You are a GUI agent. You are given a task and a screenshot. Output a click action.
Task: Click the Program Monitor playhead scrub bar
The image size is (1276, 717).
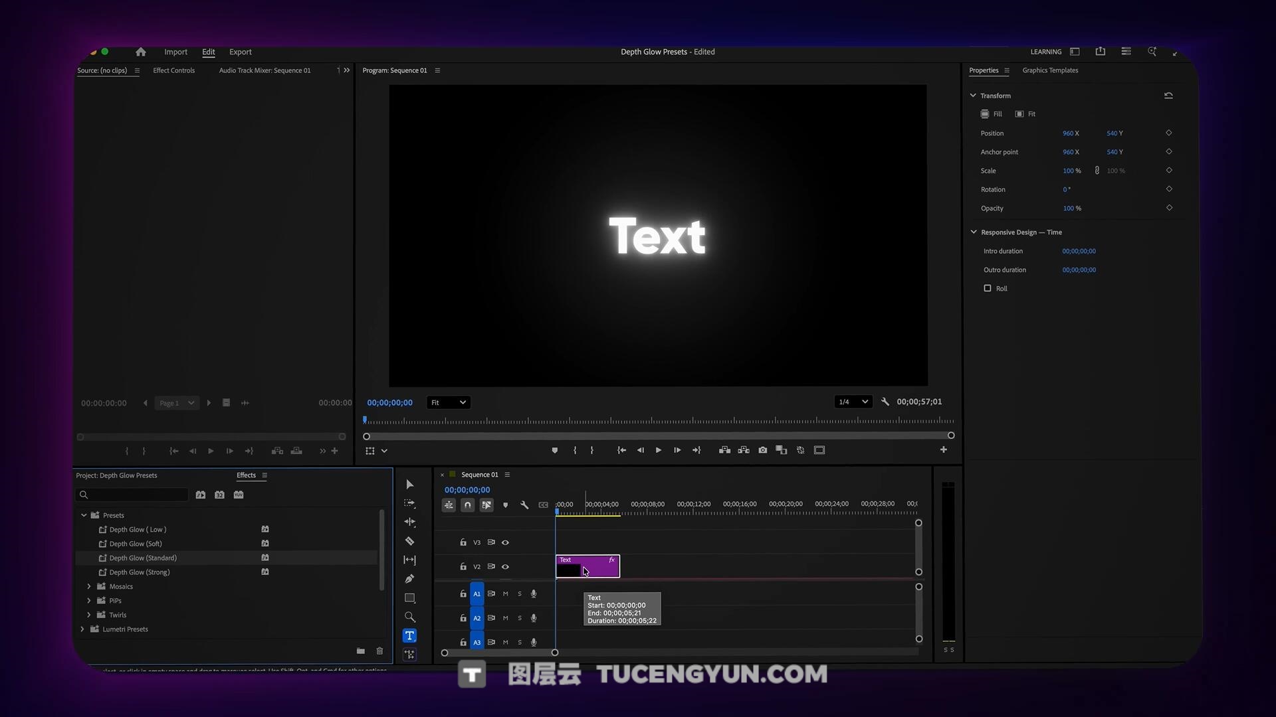pos(658,421)
